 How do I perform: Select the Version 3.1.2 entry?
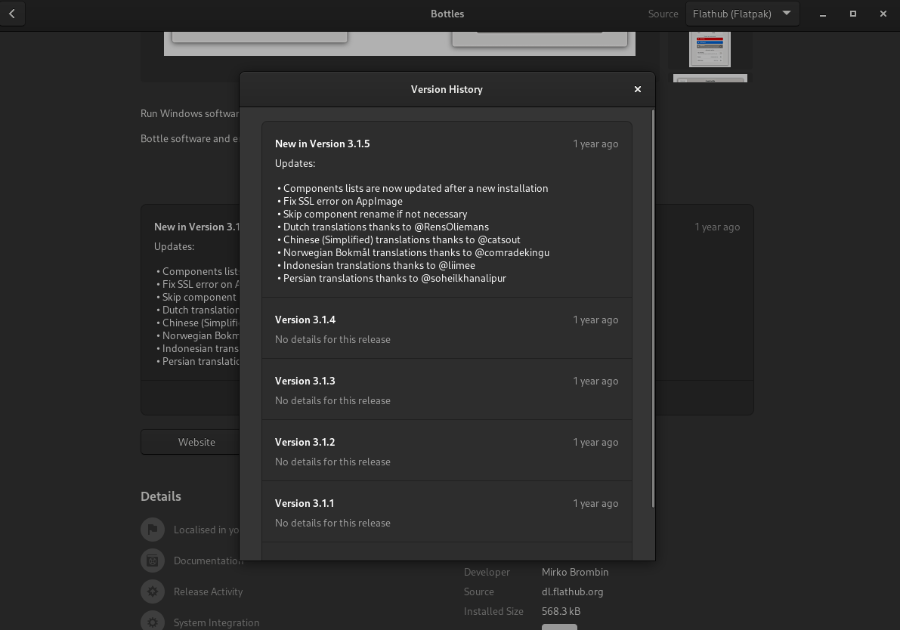click(x=447, y=451)
